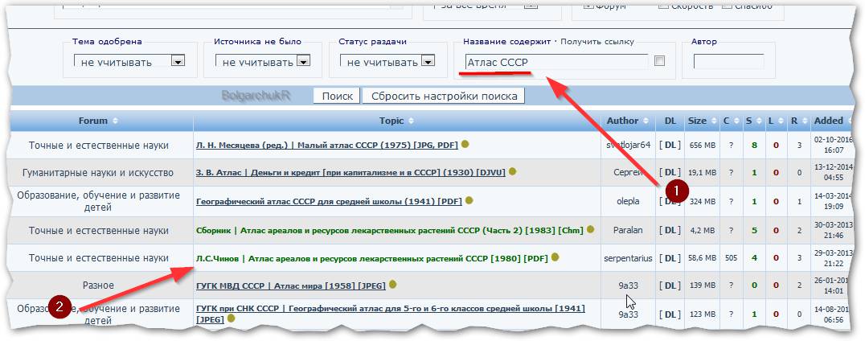Download torrent via DL in serpentarius row

point(670,258)
